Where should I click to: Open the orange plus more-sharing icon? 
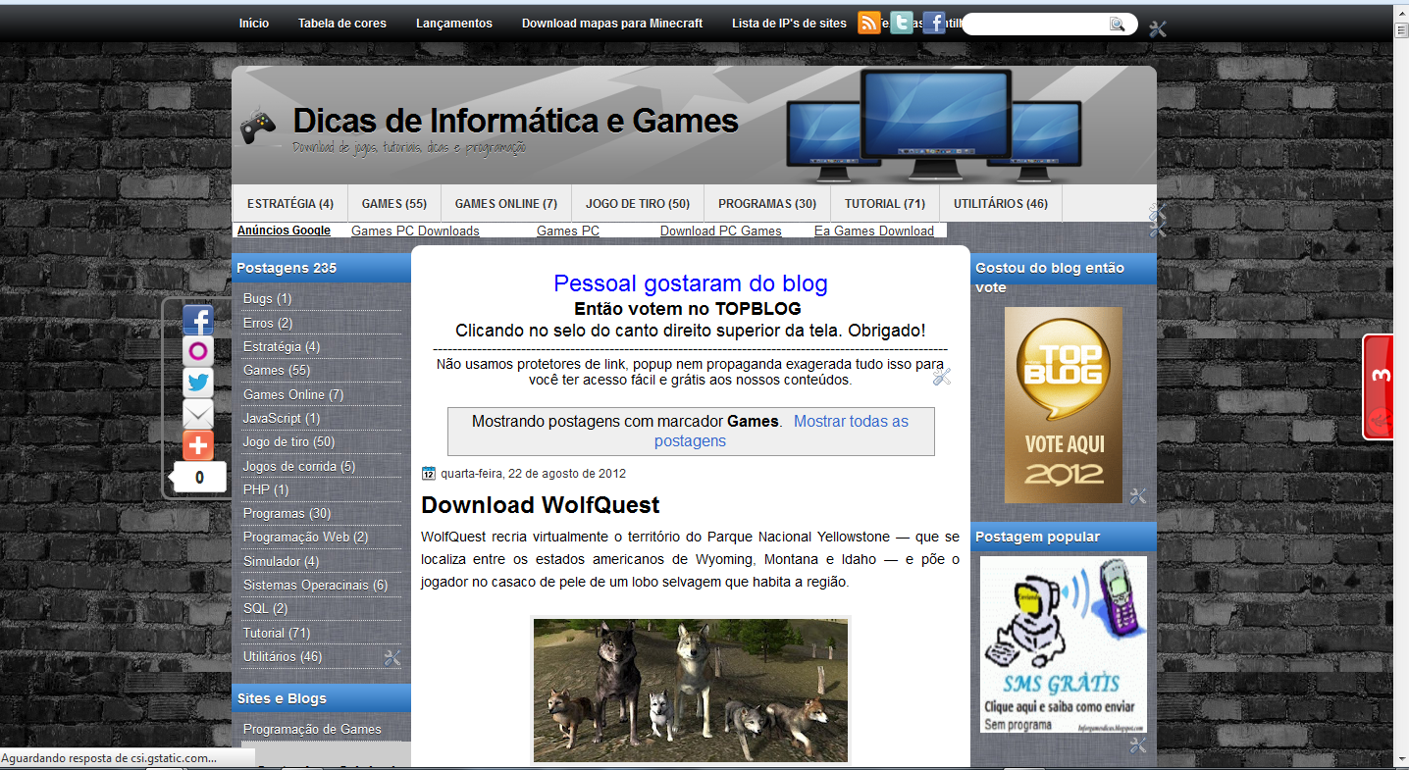(198, 446)
